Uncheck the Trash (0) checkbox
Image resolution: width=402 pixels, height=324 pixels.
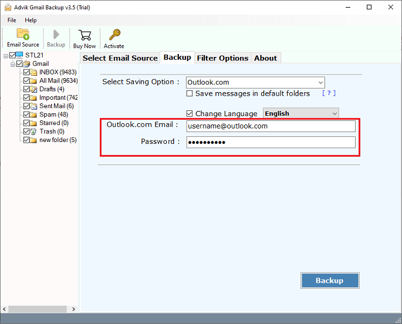(x=26, y=131)
